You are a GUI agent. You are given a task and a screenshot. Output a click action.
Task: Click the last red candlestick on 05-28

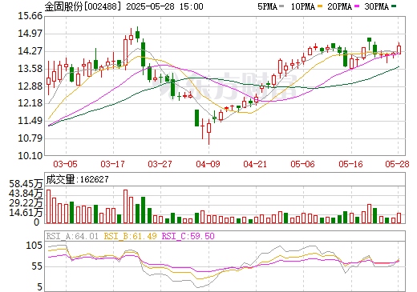coord(399,50)
